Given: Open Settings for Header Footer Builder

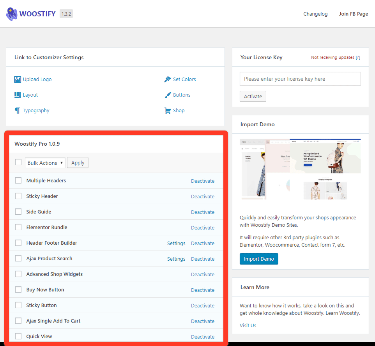Looking at the screenshot, I should pos(176,243).
